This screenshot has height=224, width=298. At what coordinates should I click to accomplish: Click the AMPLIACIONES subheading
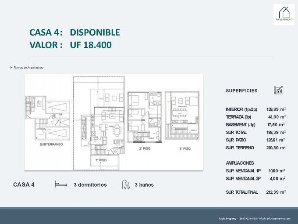[x=240, y=163]
